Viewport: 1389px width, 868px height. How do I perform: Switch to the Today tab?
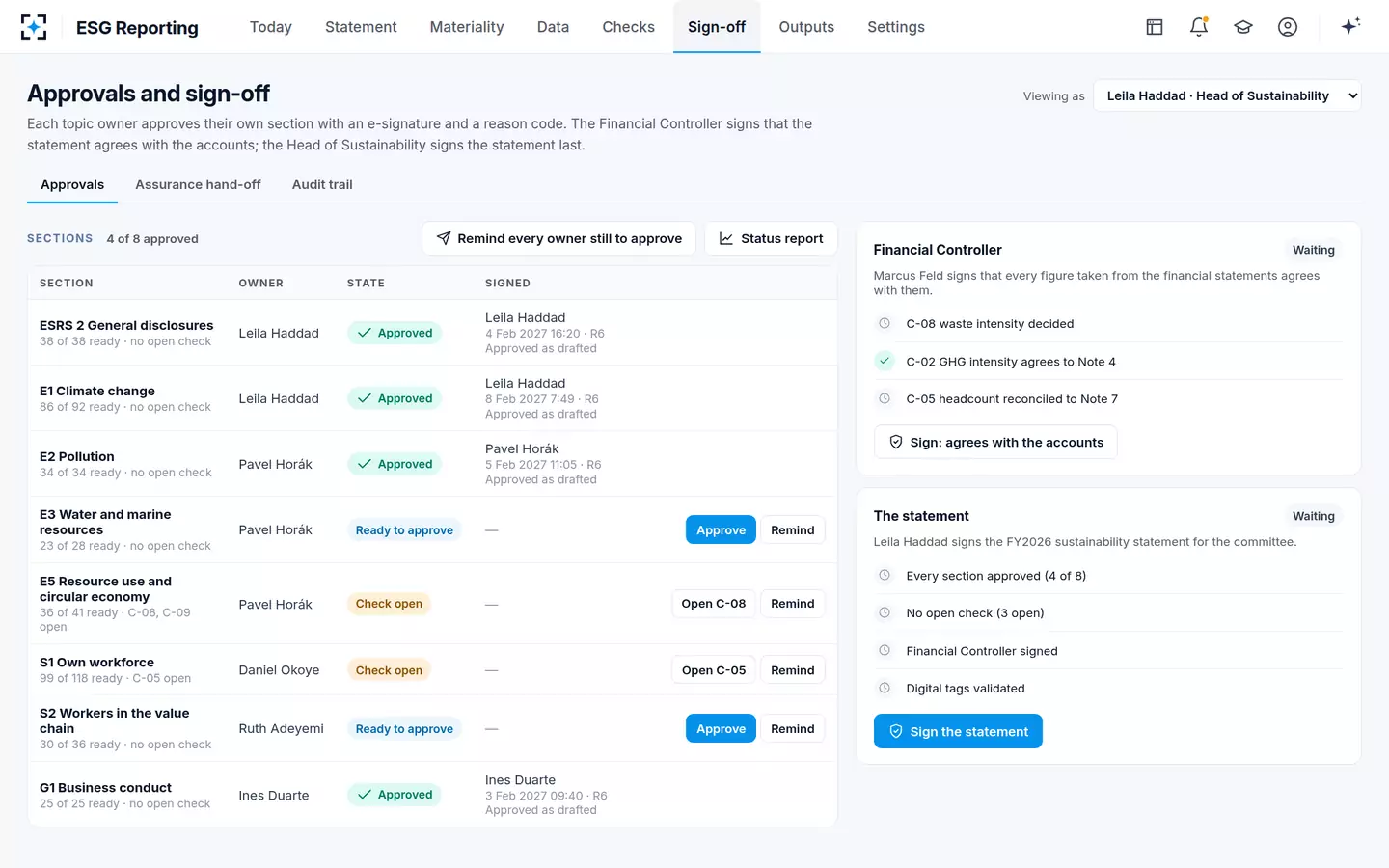pyautogui.click(x=271, y=27)
